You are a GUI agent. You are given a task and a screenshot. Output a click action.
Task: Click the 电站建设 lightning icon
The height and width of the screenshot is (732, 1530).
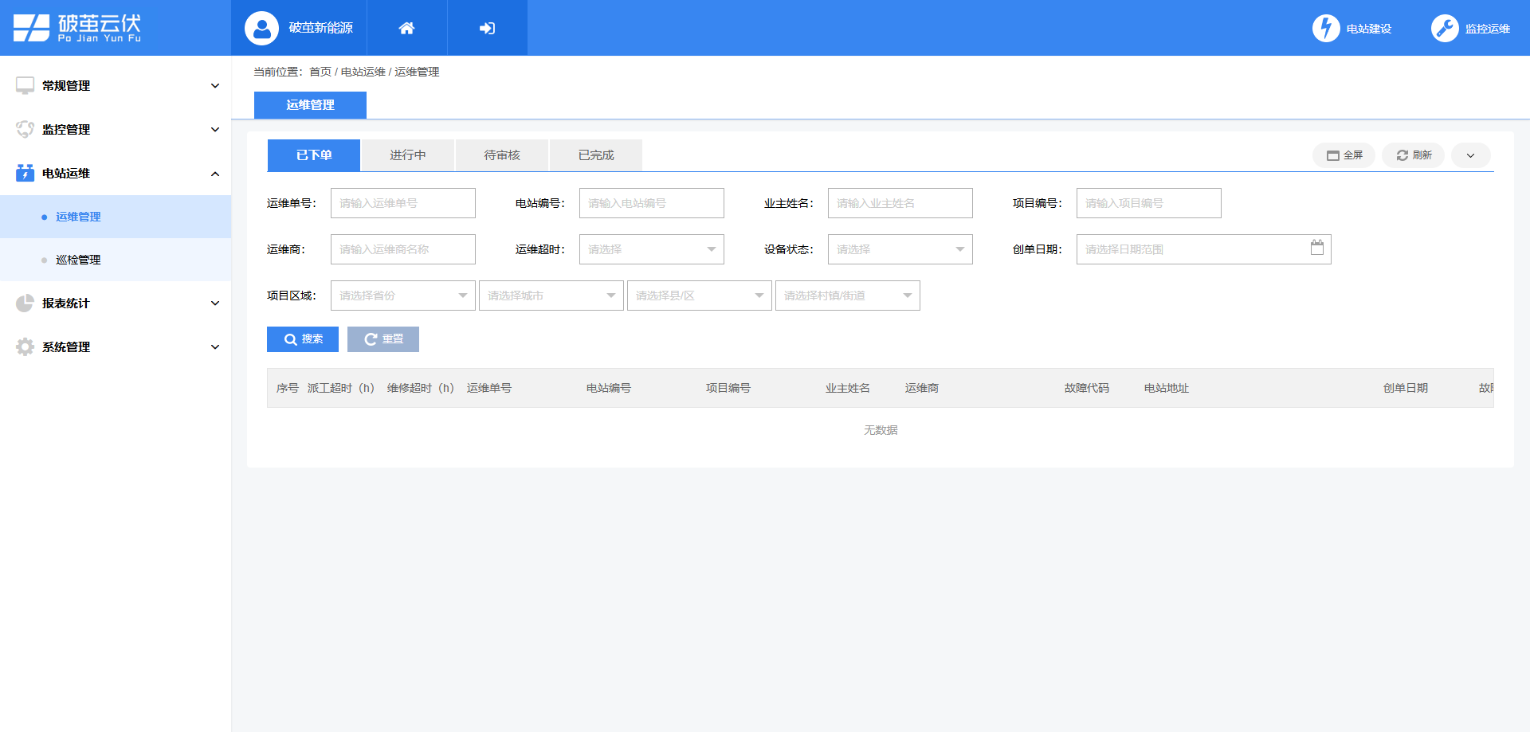[1325, 27]
